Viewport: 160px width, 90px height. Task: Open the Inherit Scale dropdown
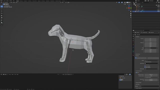click(151, 69)
